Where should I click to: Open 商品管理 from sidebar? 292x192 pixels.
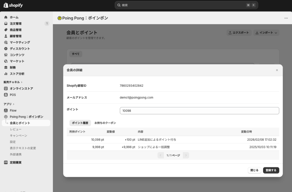tap(15, 30)
